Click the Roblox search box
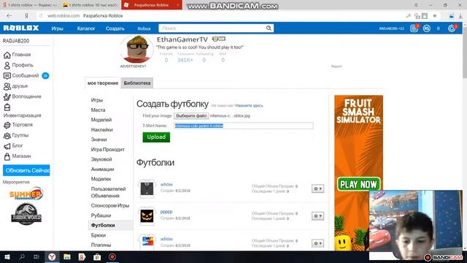 coord(212,28)
